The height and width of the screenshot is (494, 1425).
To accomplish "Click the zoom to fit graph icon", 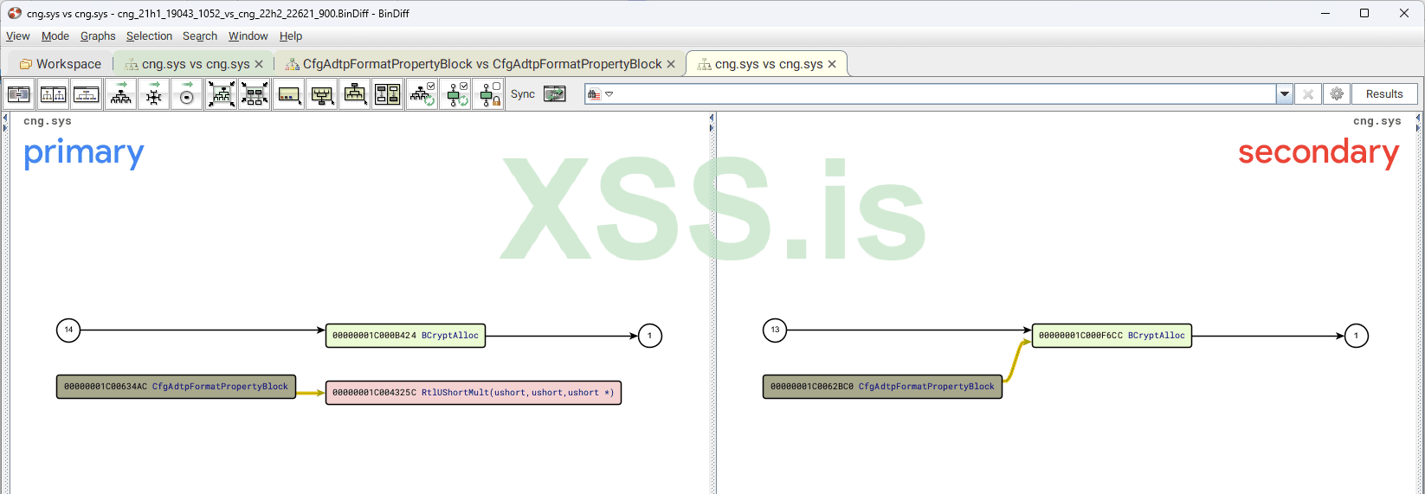I will (x=221, y=94).
